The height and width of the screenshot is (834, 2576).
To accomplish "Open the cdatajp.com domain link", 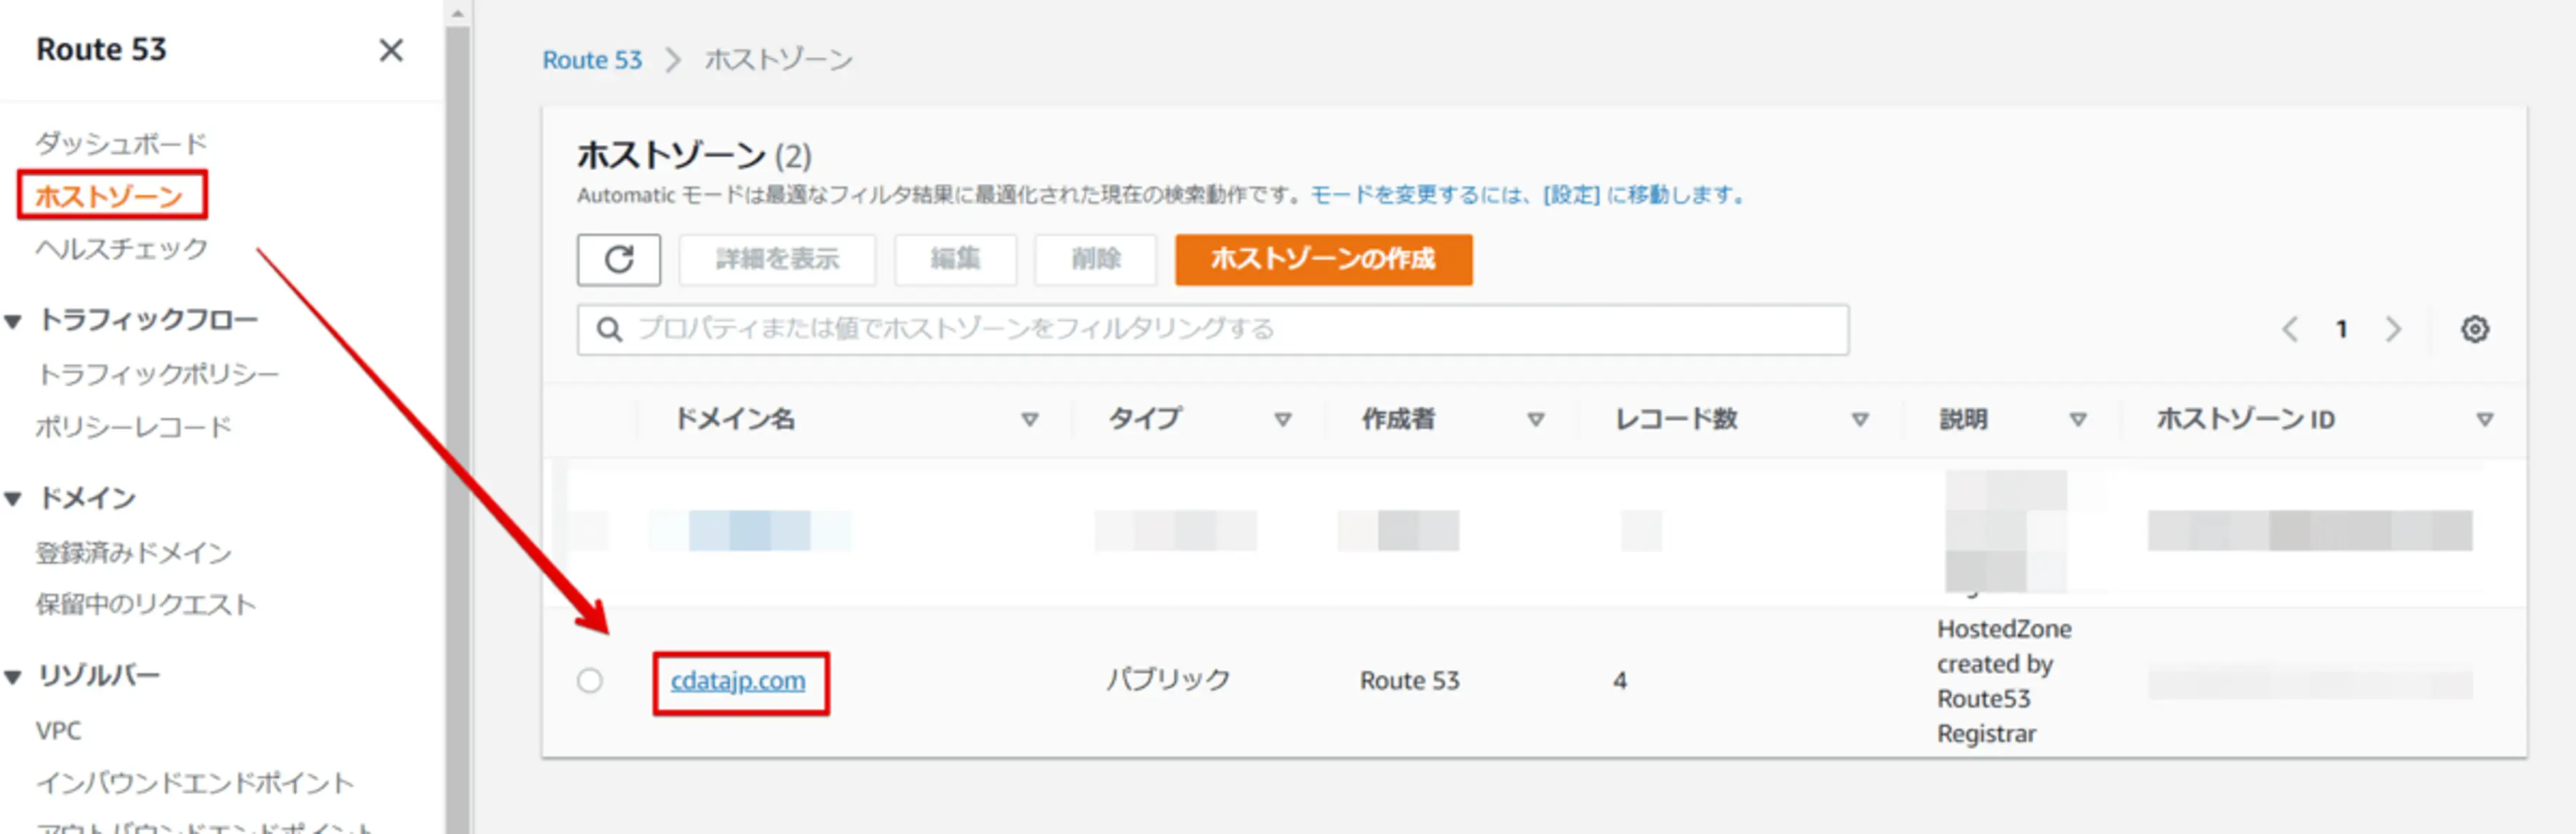I will tap(737, 680).
